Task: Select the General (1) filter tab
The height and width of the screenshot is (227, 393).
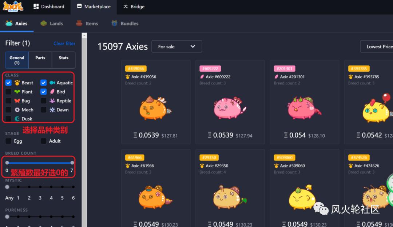Action: 17,60
